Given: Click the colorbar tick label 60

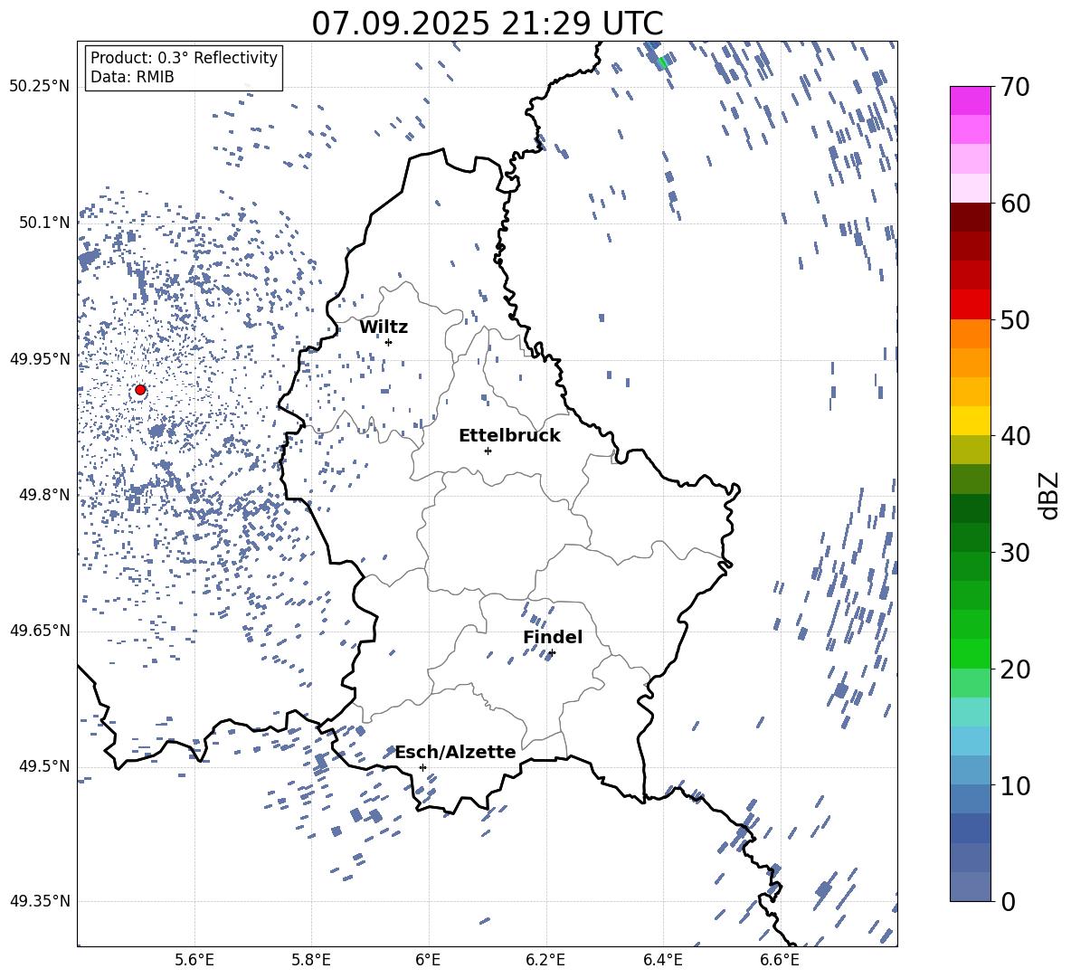Looking at the screenshot, I should tap(1015, 203).
